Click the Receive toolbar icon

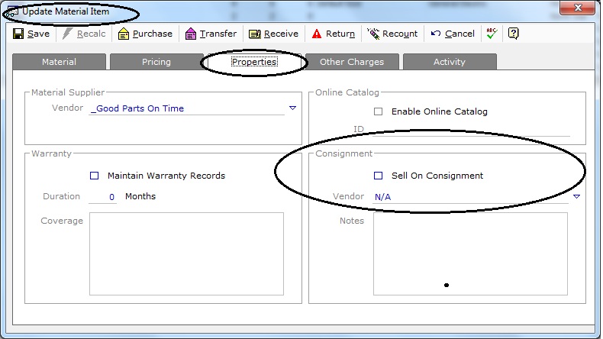point(255,34)
